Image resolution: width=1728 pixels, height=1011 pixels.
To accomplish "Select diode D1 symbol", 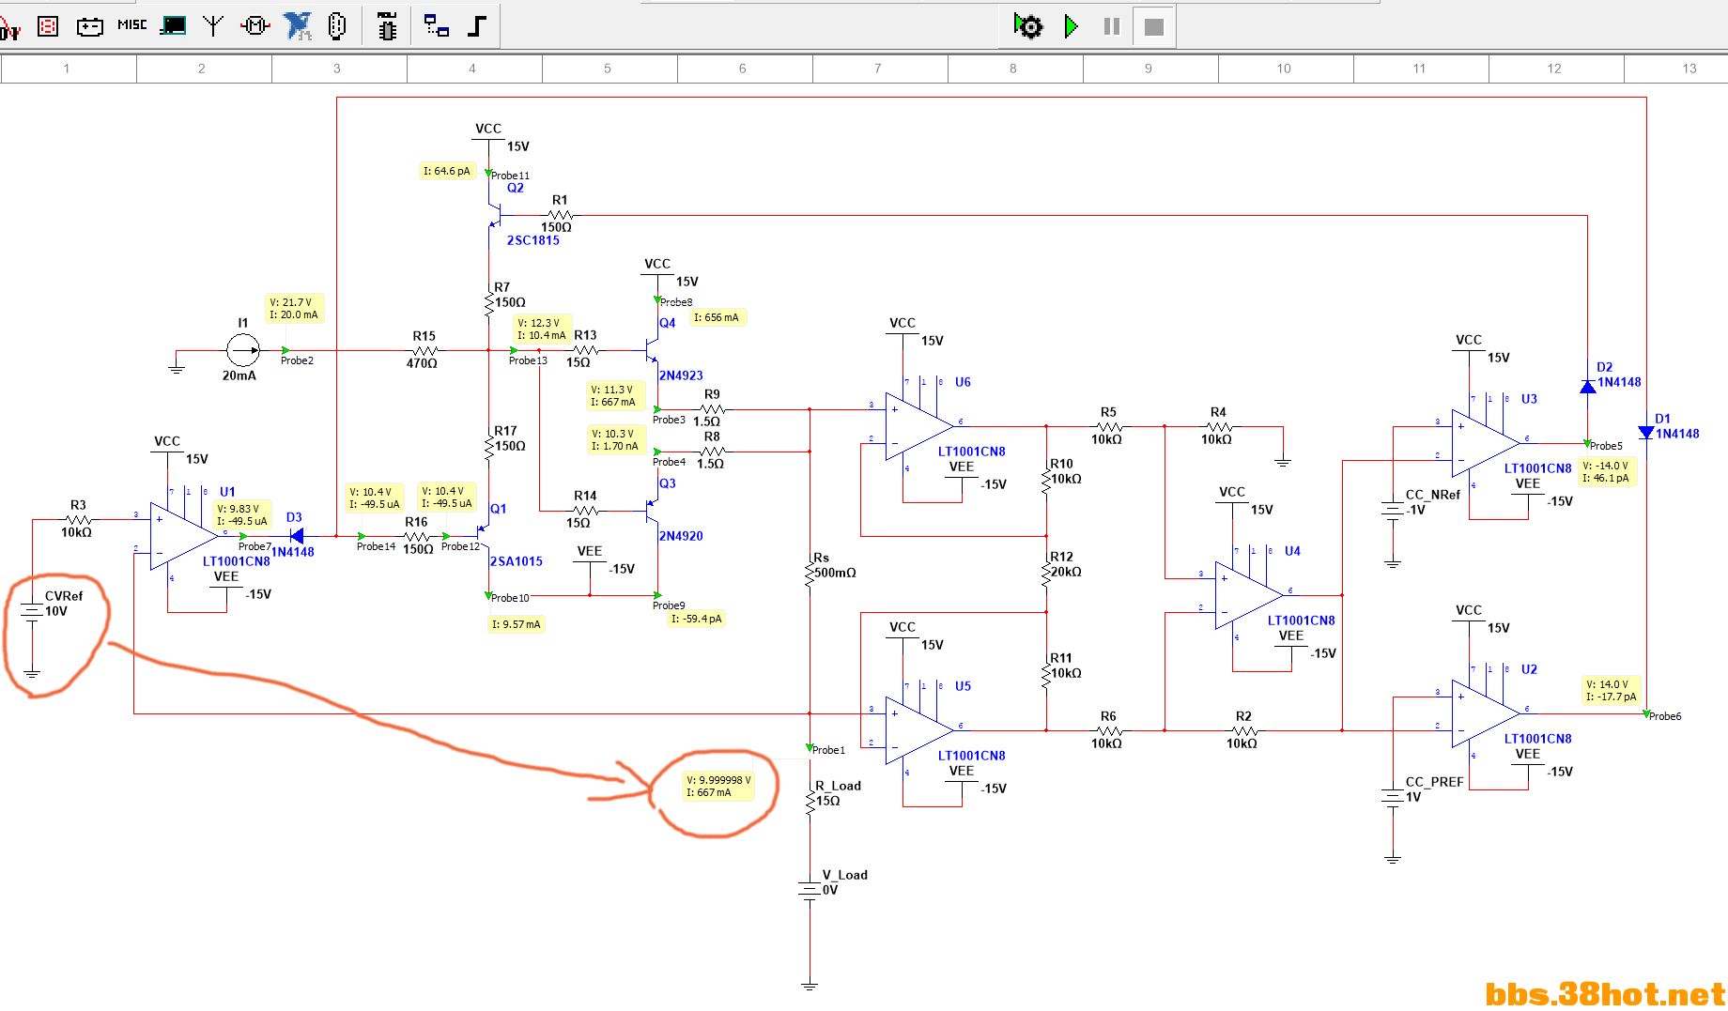I will coord(1646,432).
